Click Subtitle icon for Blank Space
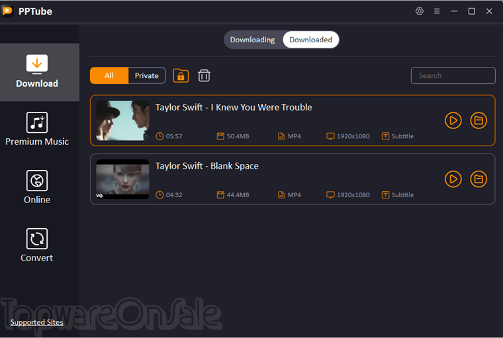Image resolution: width=503 pixels, height=338 pixels. (385, 195)
